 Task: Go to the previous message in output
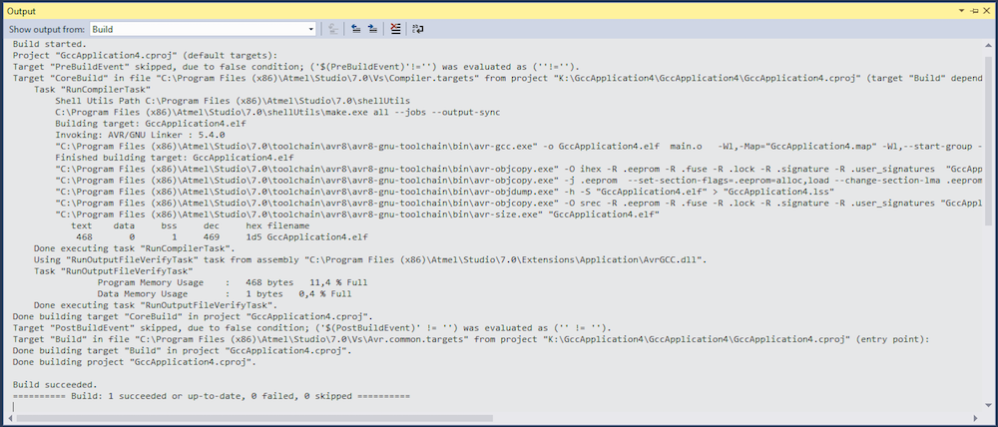click(356, 29)
